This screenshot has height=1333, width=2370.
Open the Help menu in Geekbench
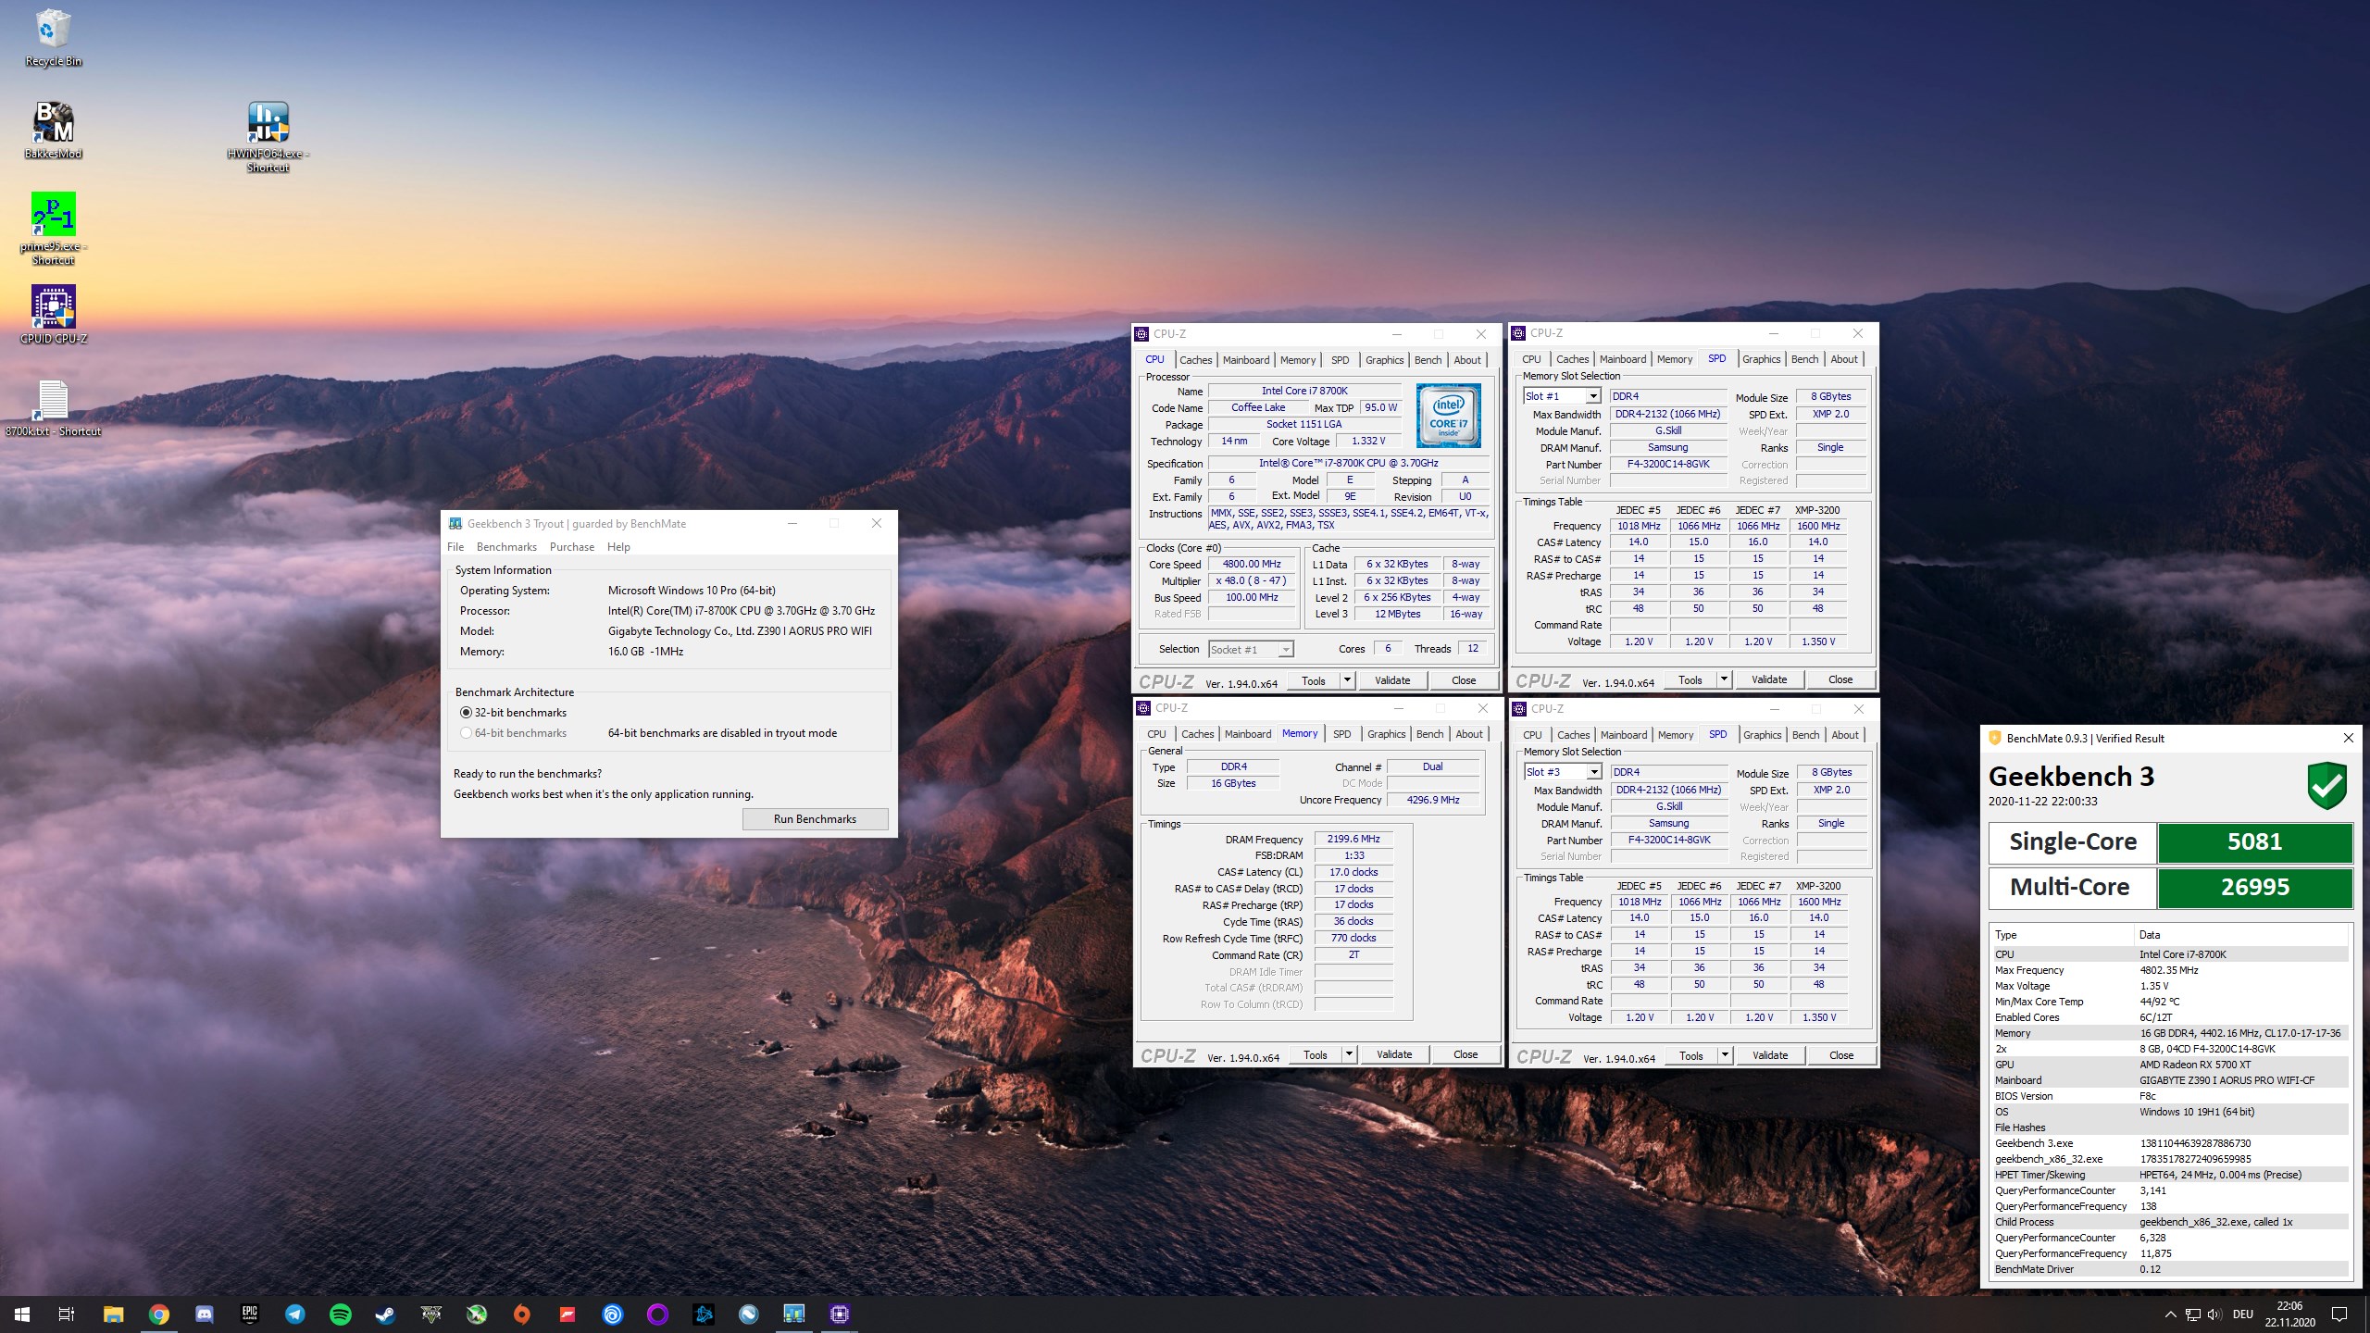coord(618,547)
